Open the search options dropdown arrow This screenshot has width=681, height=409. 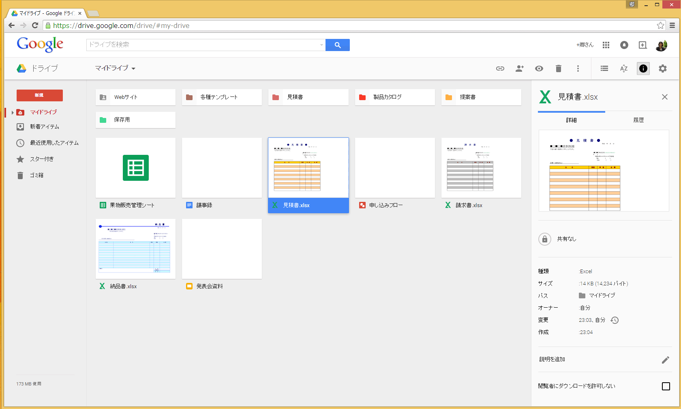pos(321,45)
